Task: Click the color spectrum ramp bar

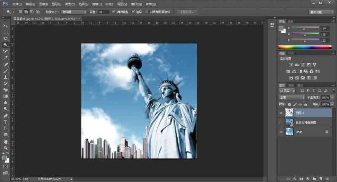Action: pyautogui.click(x=304, y=47)
